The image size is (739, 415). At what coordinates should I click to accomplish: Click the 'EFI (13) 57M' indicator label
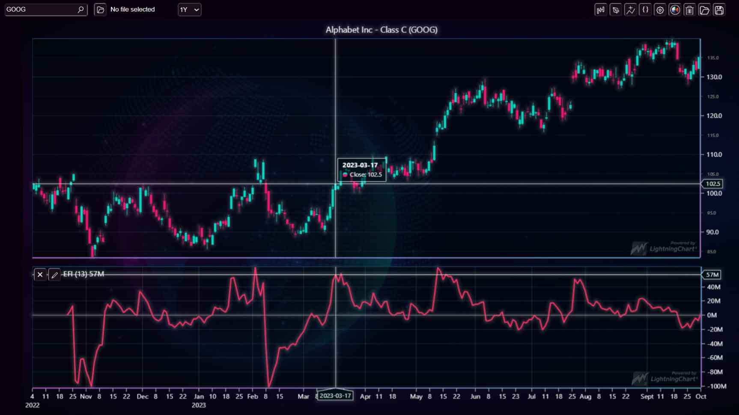tap(83, 274)
